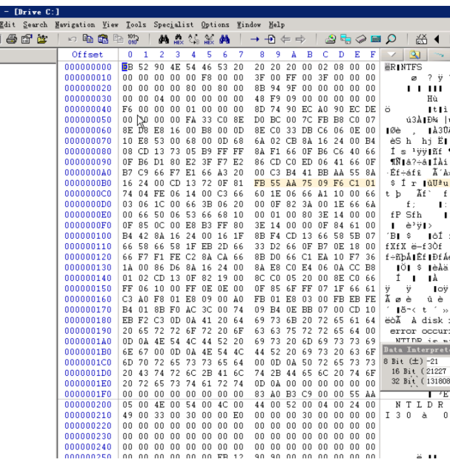This screenshot has height=459, width=450.
Task: Select offset row 000000180
Action: (88, 320)
